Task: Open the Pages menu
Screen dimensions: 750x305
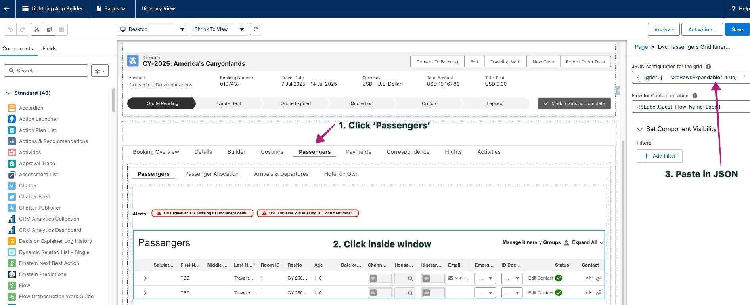Action: (112, 9)
